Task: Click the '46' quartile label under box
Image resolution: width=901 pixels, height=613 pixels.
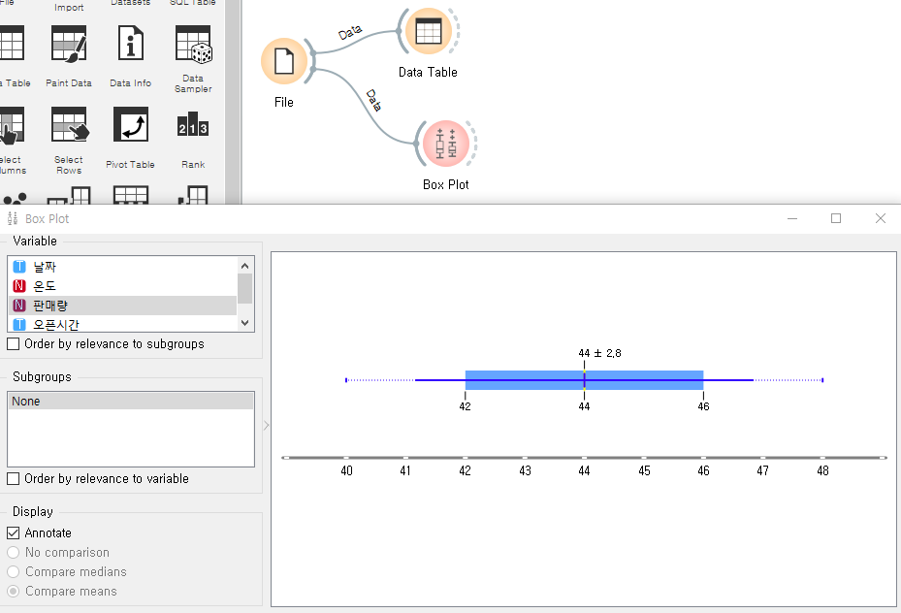Action: [x=703, y=406]
